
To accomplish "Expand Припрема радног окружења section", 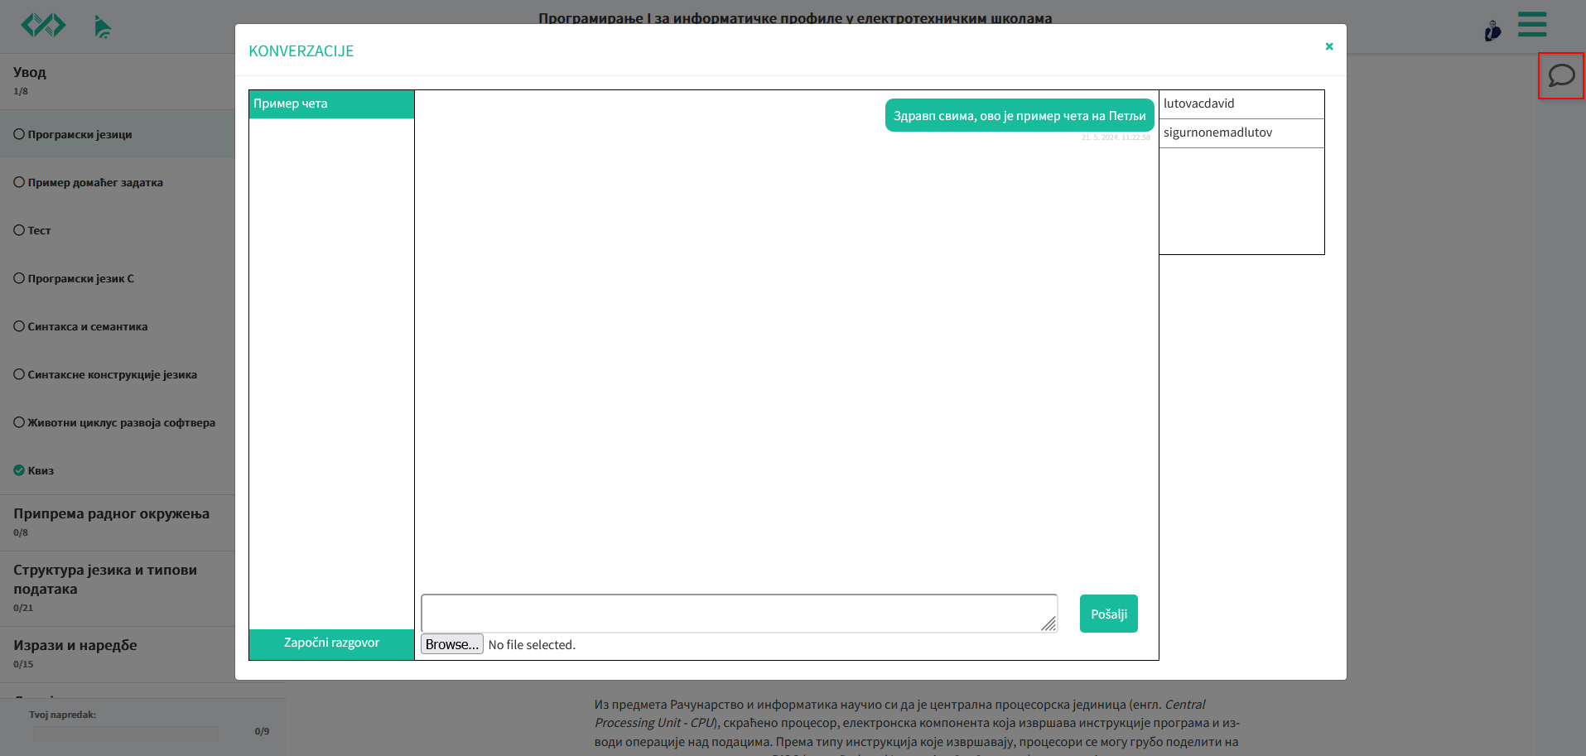I will [111, 514].
